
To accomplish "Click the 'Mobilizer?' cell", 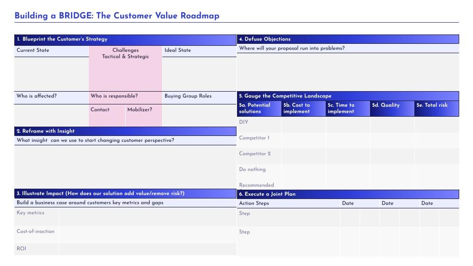I will (x=143, y=115).
